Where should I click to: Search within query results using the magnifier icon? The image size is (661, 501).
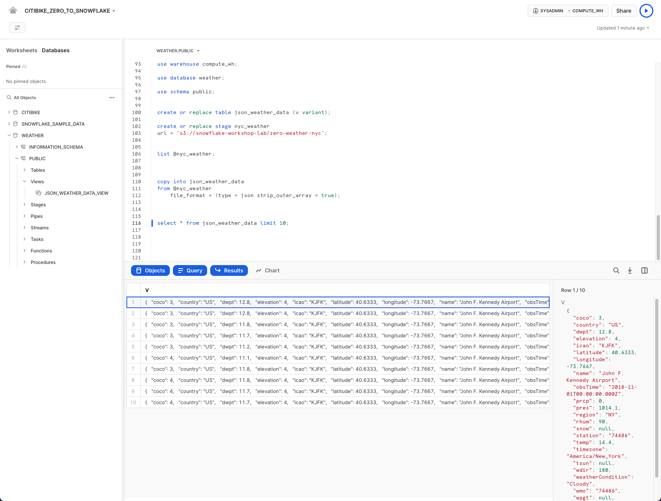click(616, 270)
